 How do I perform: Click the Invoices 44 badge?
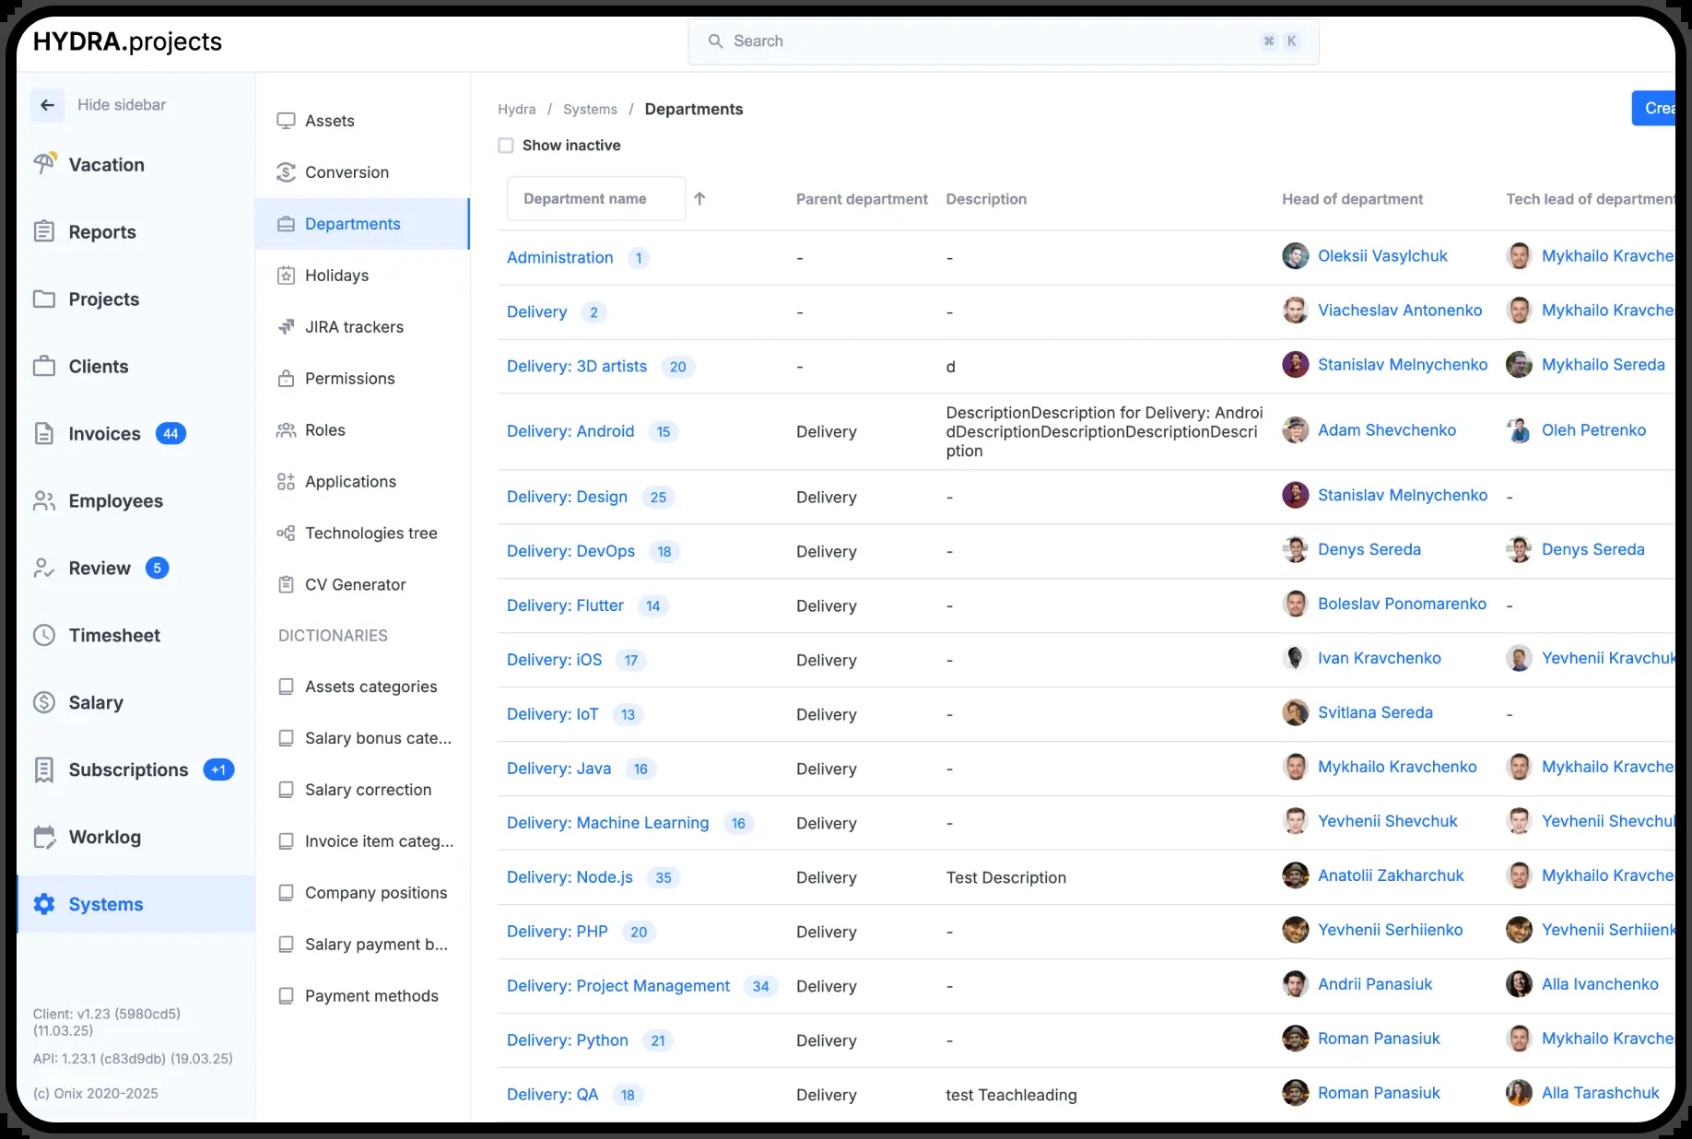coord(170,433)
